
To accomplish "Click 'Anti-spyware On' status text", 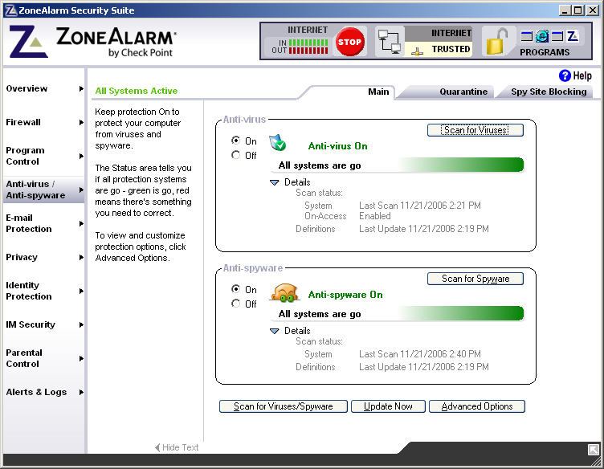I will coord(345,295).
